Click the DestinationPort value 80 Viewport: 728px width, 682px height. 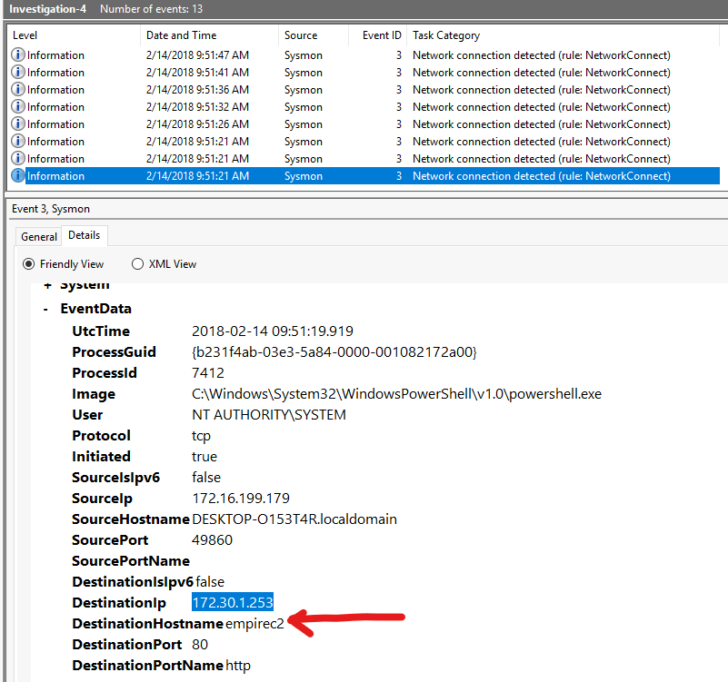click(200, 645)
